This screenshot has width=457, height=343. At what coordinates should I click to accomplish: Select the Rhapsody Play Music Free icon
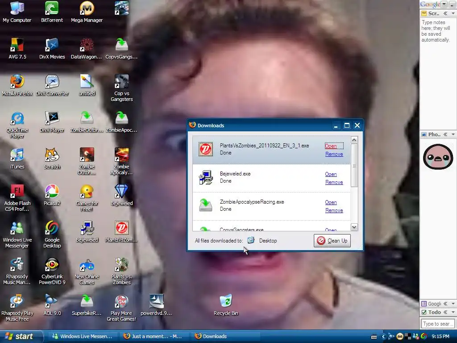[17, 308]
